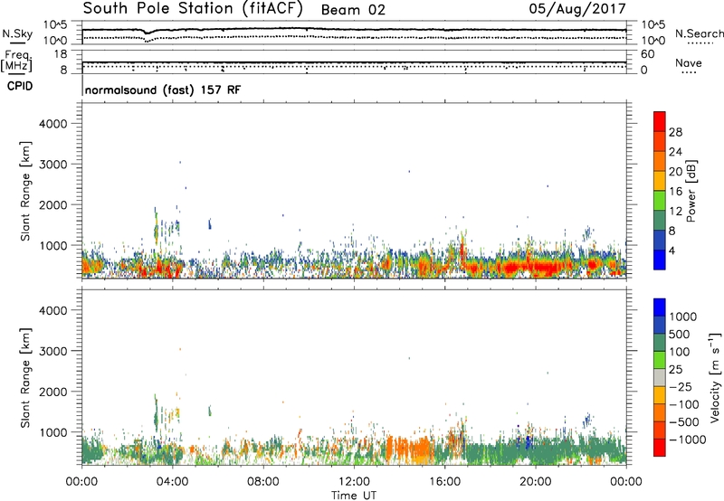Viewport: 724px width, 501px height.
Task: Click the 'normalsound (fast) 157 RF' text
Action: point(163,90)
